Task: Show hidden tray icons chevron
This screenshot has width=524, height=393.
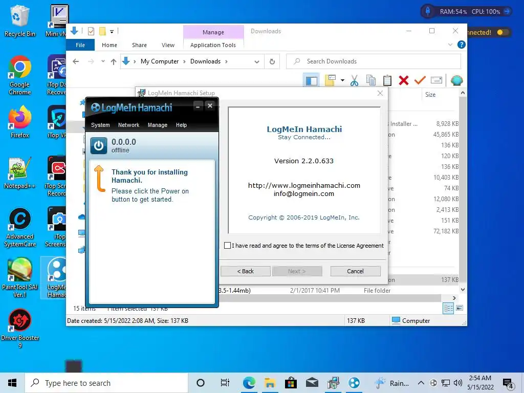Action: pyautogui.click(x=421, y=383)
